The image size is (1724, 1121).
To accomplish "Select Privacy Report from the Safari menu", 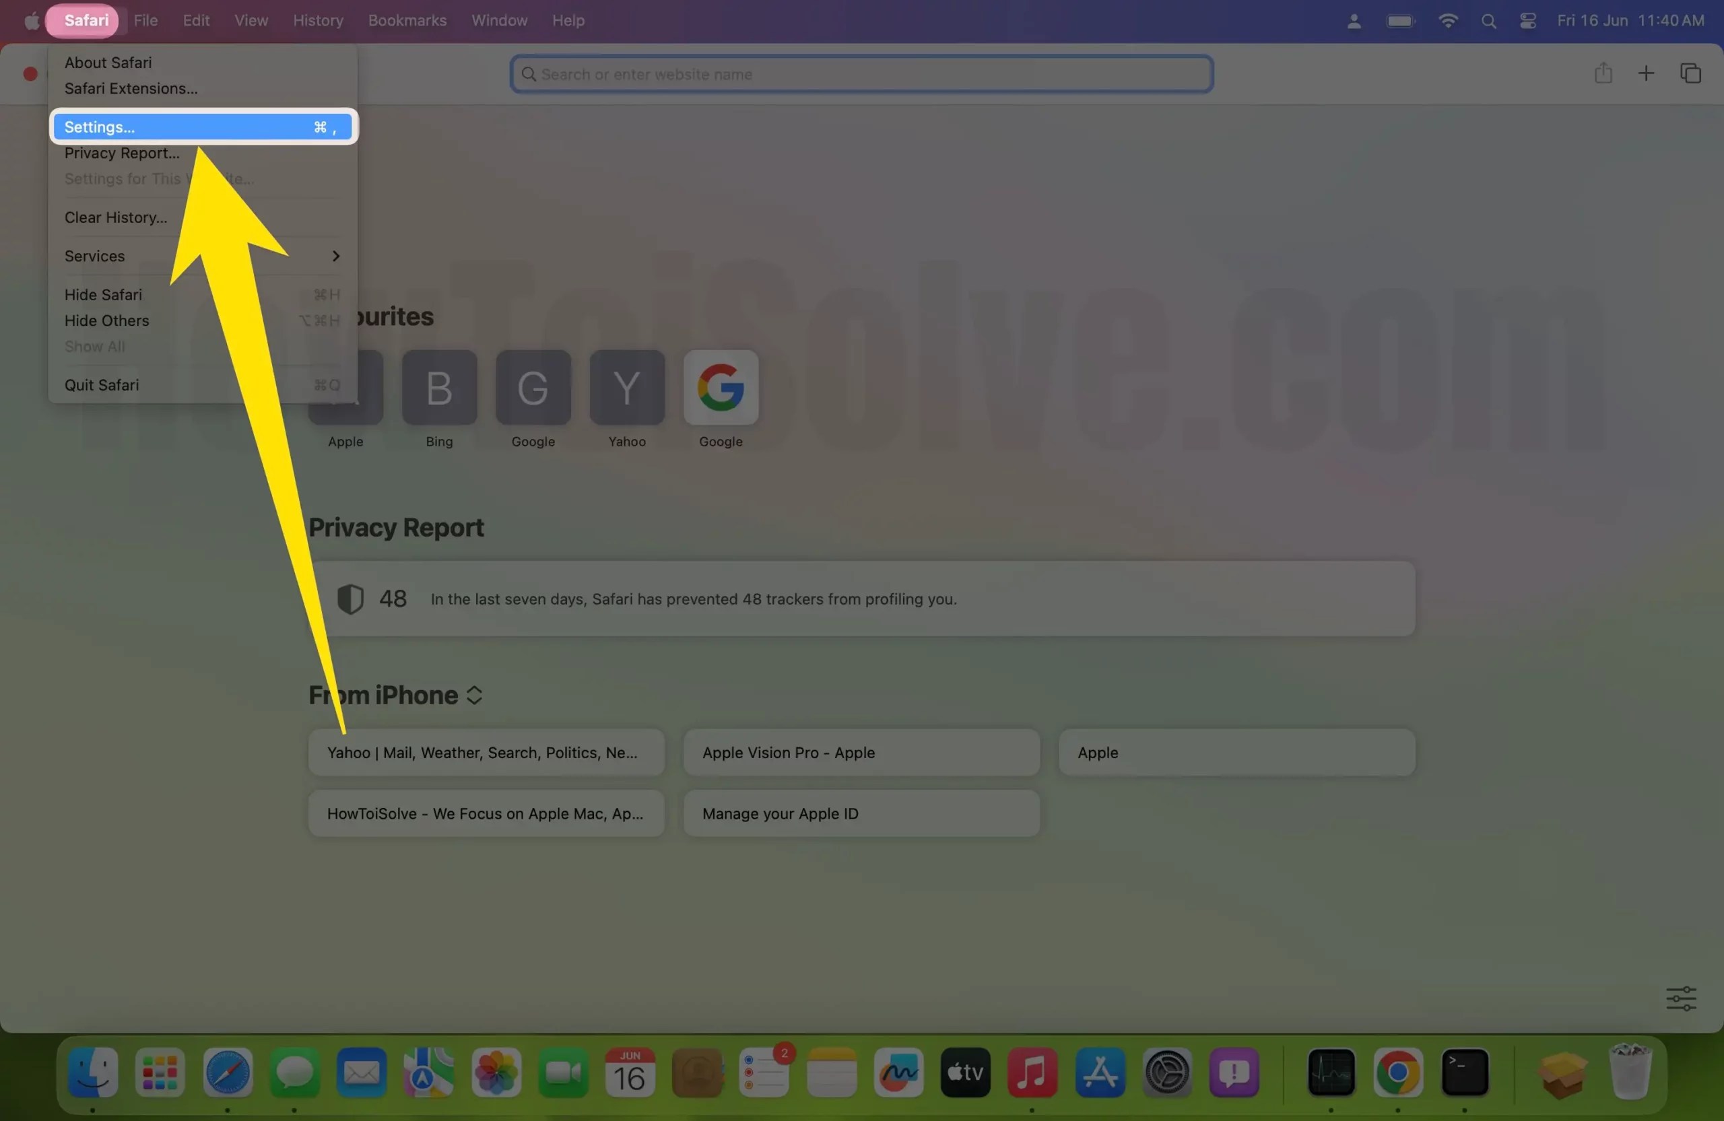I will [121, 153].
